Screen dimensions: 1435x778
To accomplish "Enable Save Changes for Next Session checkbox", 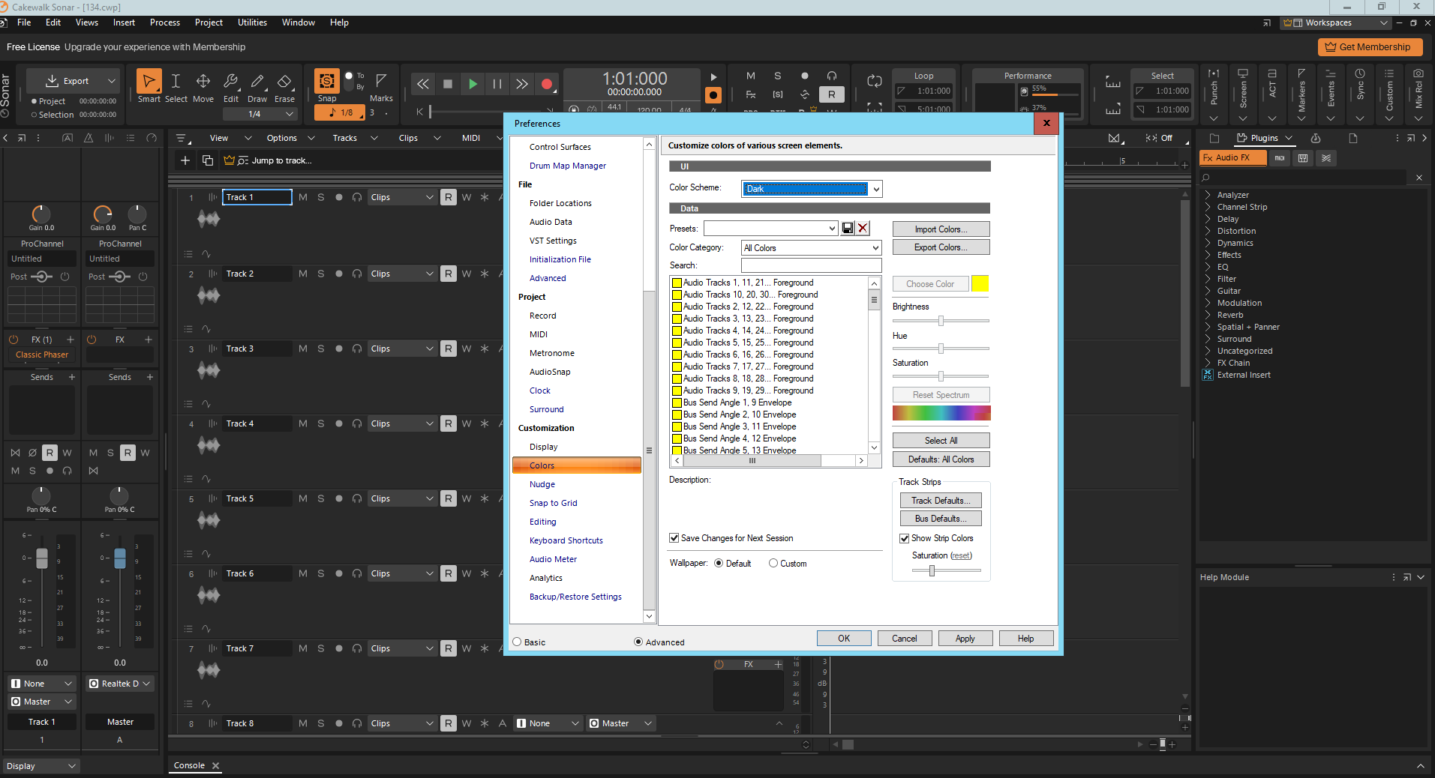I will click(674, 538).
